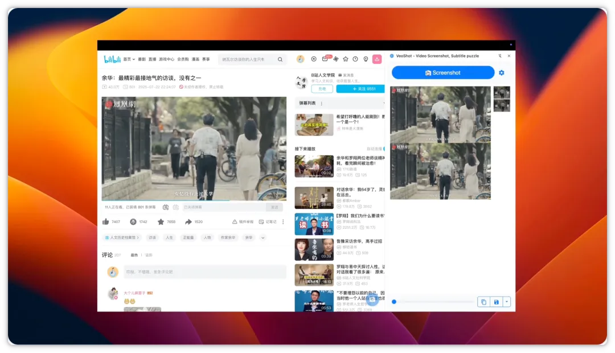Follow uploader with +关注 9551 button
Viewport: 615px width, 353px height.
[360, 89]
